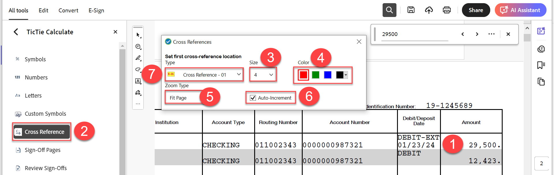
Task: Open find bar more options ellipsis
Action: pos(491,34)
